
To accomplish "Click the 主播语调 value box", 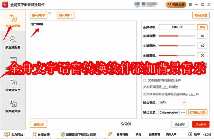I will [x=202, y=55].
